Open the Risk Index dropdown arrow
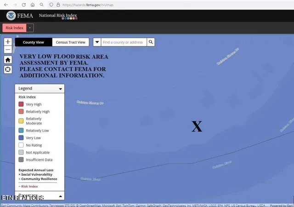 [x=30, y=28]
